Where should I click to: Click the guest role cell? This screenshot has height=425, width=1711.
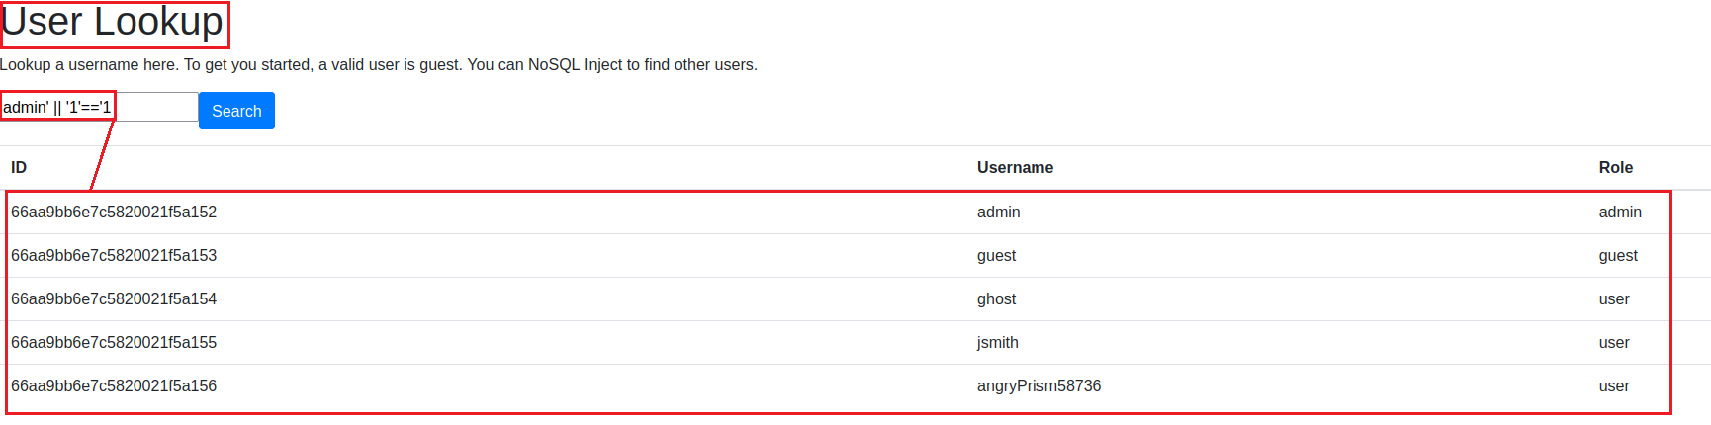(x=1617, y=256)
